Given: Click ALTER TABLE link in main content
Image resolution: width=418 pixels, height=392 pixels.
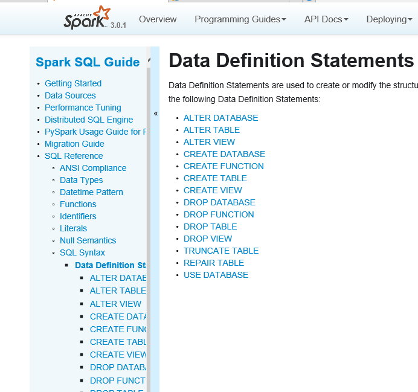Looking at the screenshot, I should (211, 130).
